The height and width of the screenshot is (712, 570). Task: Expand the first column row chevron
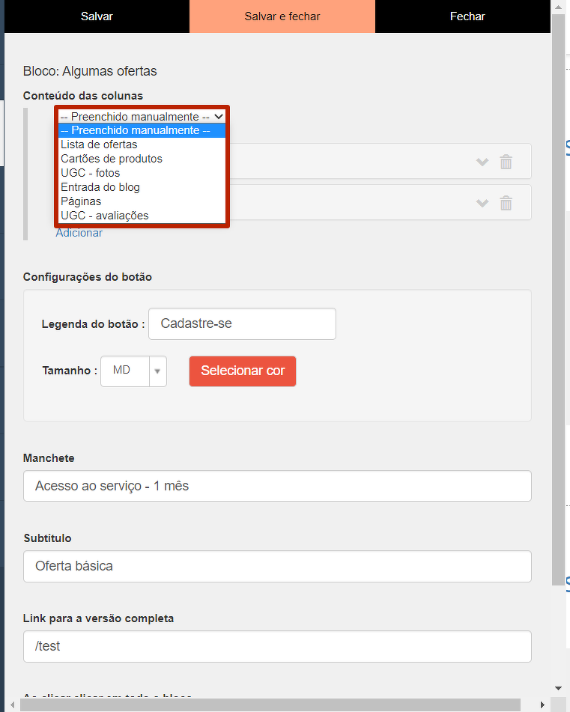[x=482, y=162]
